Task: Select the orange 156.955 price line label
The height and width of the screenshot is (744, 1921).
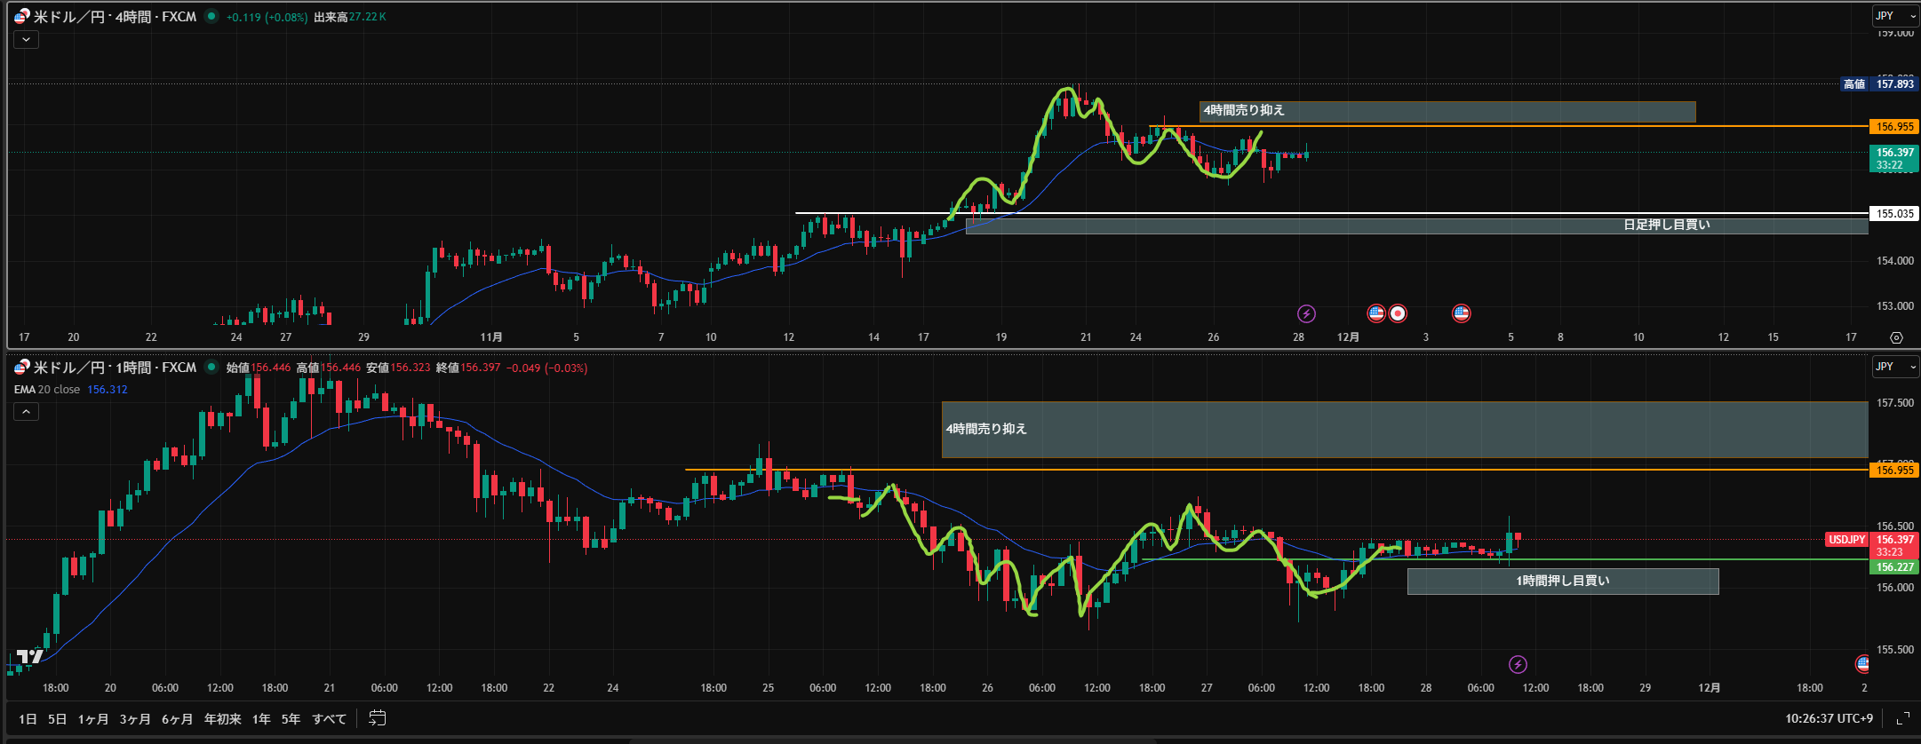Action: pos(1894,127)
